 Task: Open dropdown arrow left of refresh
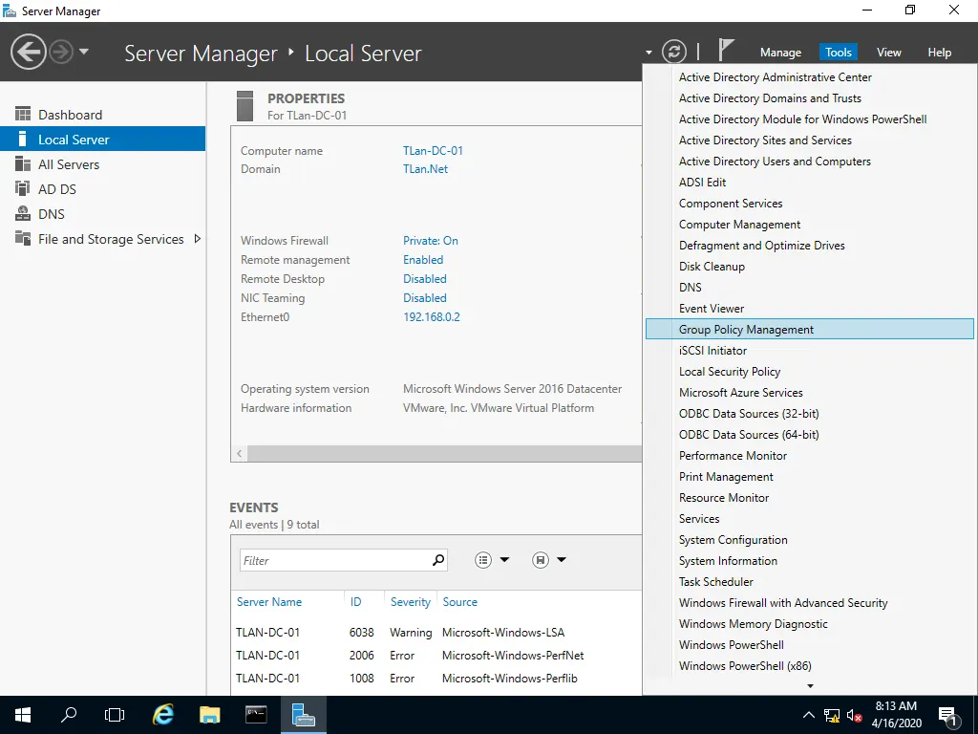(x=648, y=53)
